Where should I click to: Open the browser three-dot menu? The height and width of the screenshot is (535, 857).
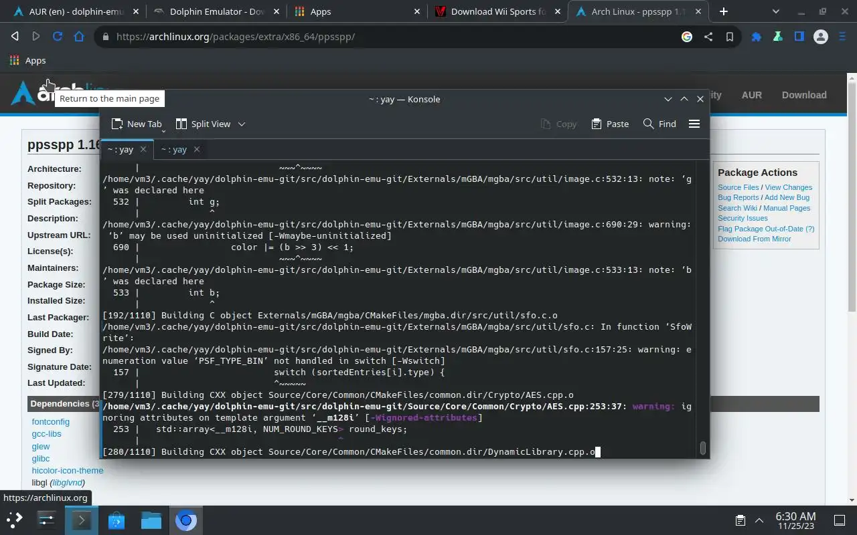click(x=842, y=37)
